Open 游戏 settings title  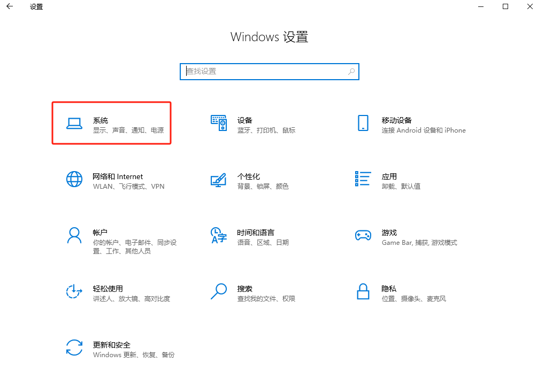click(x=389, y=233)
